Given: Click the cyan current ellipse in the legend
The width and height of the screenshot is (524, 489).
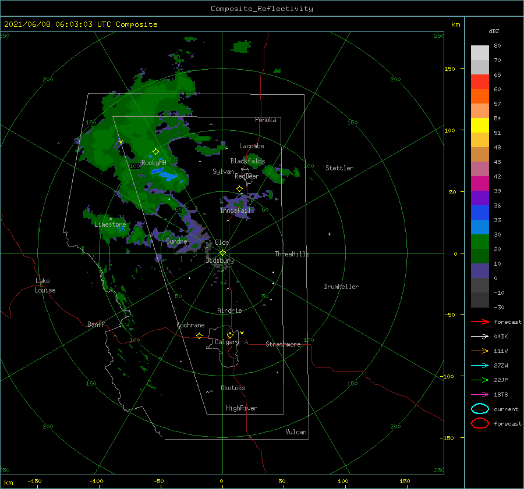Looking at the screenshot, I should pyautogui.click(x=480, y=409).
